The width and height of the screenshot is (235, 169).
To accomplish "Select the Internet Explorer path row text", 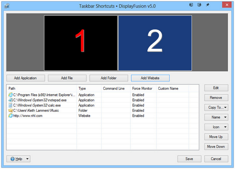I will tap(44, 95).
